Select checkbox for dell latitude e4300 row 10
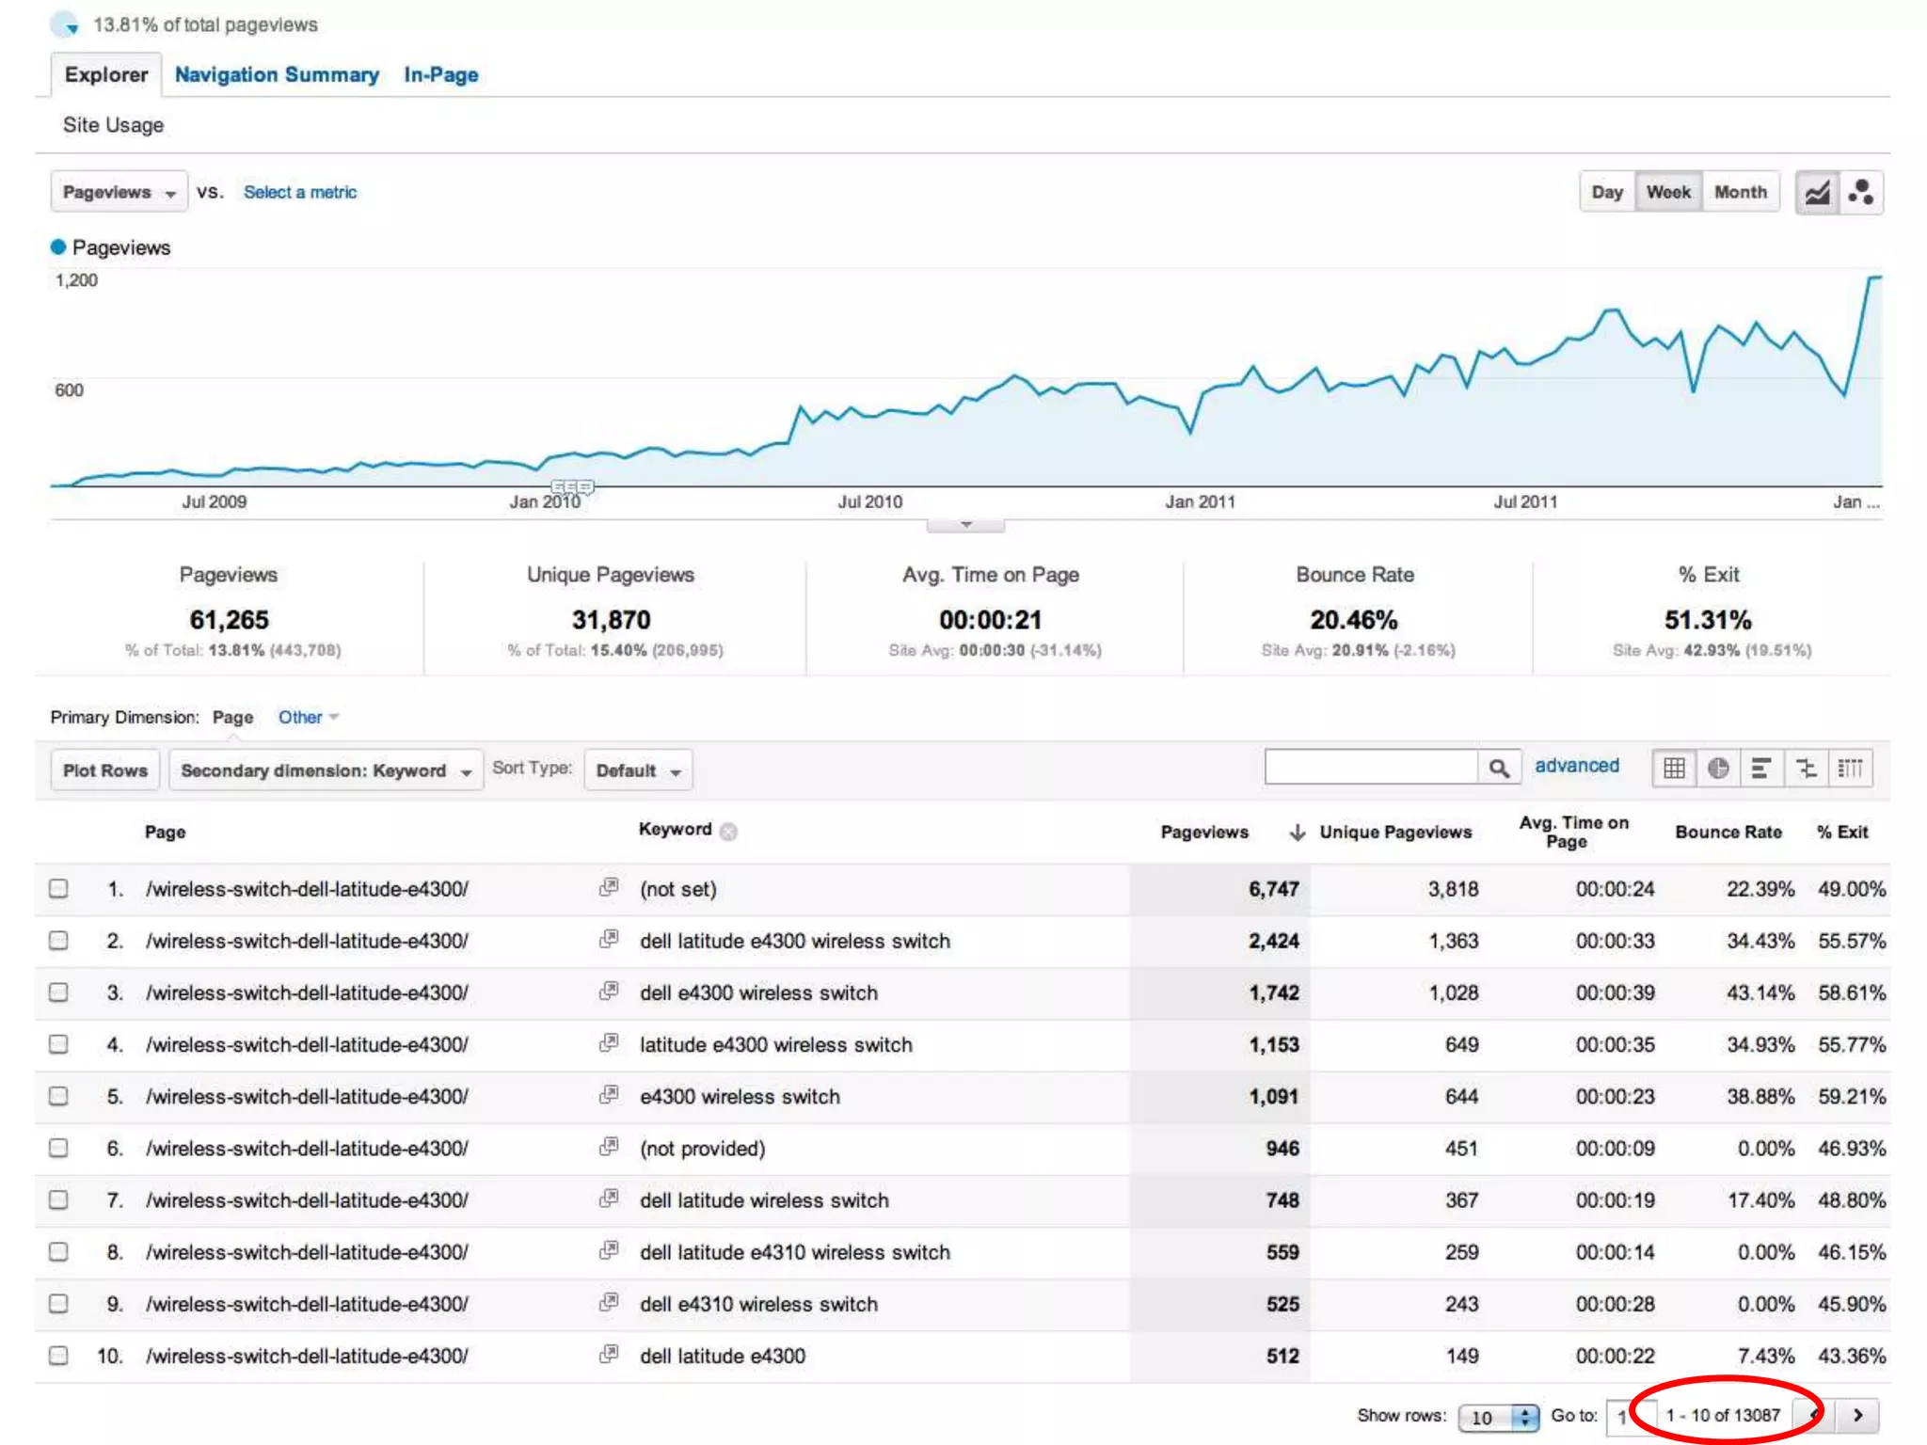This screenshot has height=1445, width=1927. pyautogui.click(x=58, y=1356)
